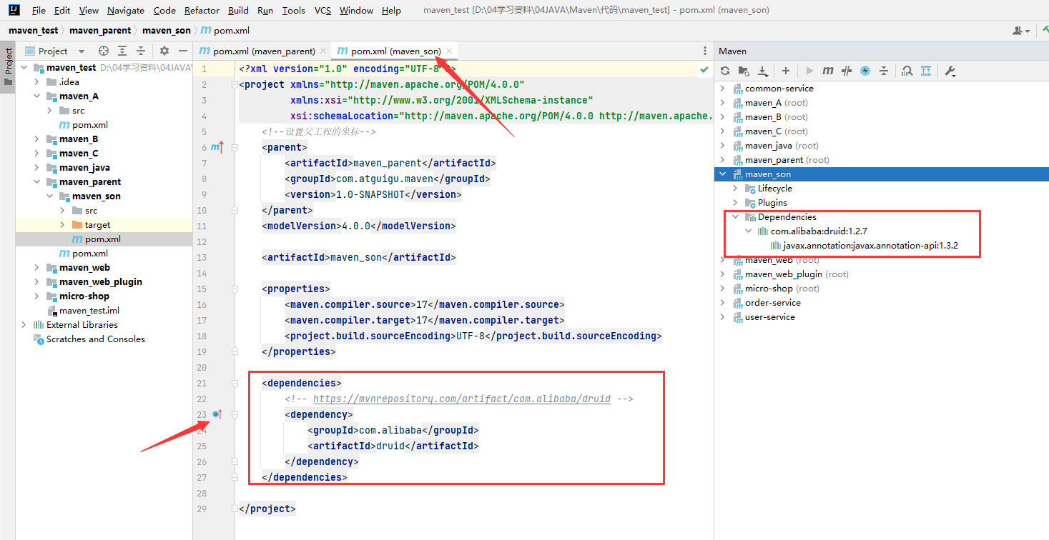Toggle Skip Tests mode lightning icon

click(865, 71)
